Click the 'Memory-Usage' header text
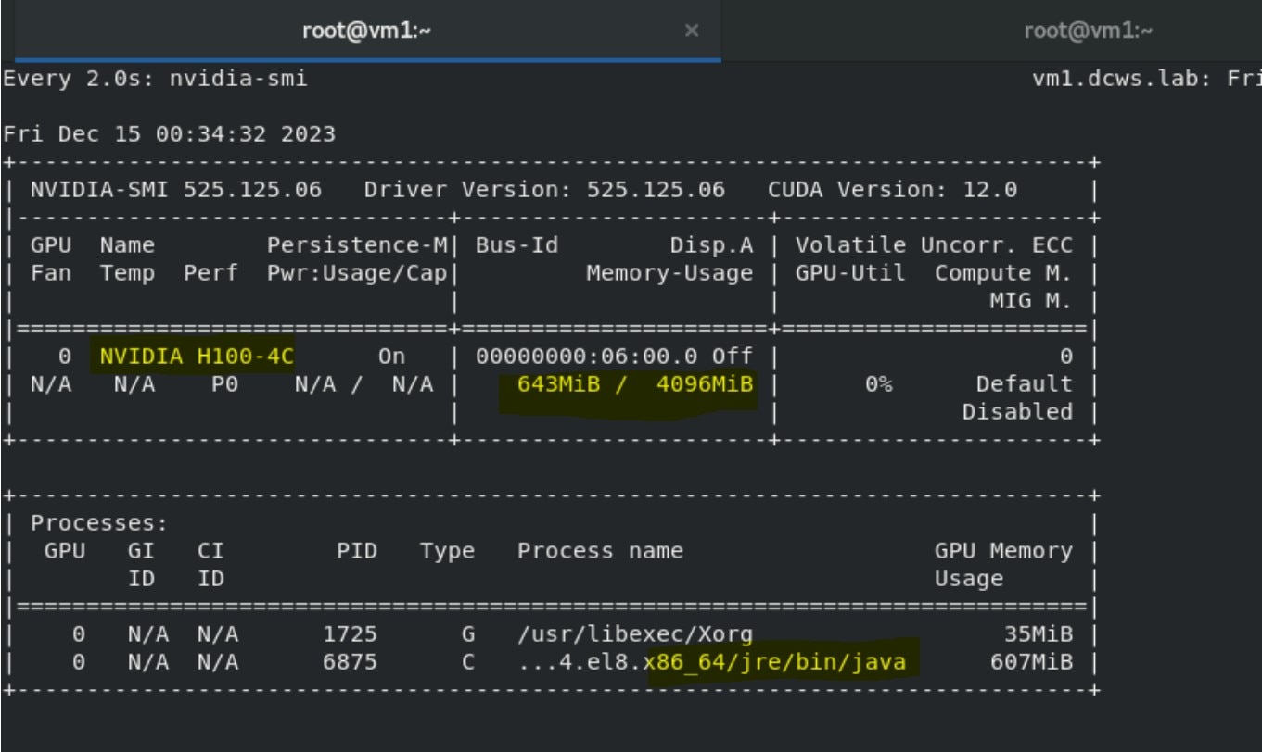The height and width of the screenshot is (752, 1262). (x=669, y=273)
